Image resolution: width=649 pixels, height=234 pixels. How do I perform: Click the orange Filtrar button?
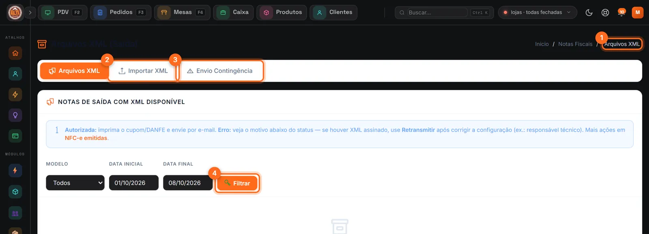click(x=237, y=183)
